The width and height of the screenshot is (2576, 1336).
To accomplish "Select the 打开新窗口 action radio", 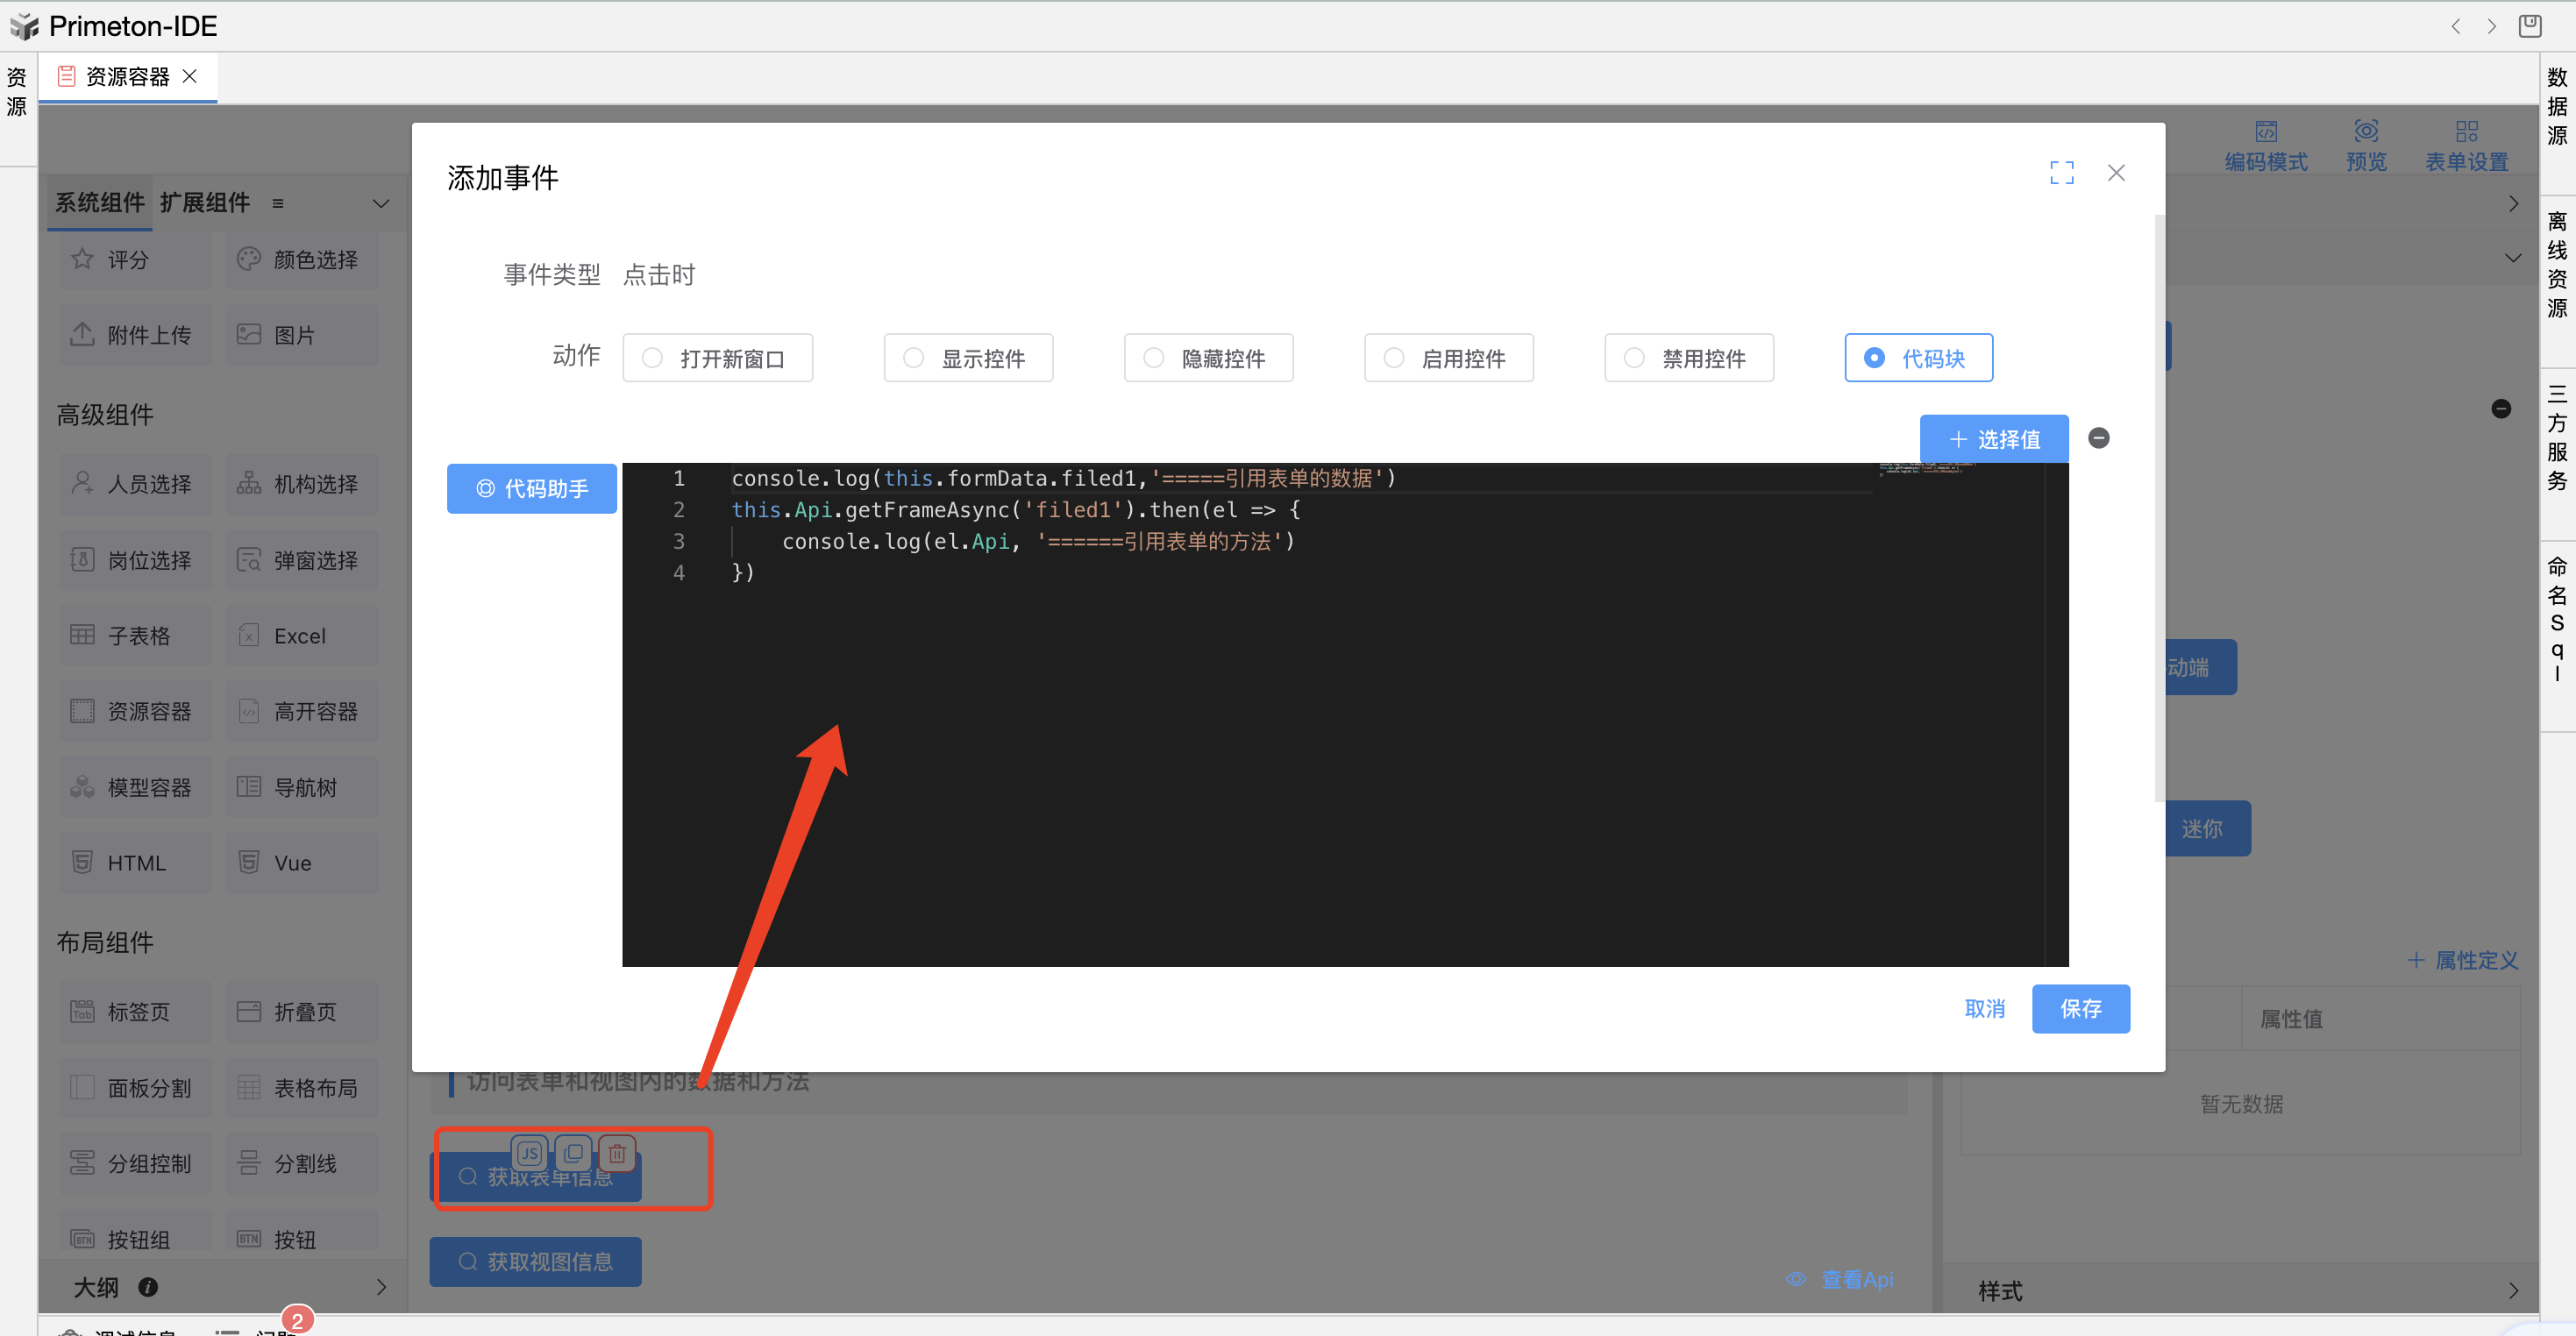I will pos(653,358).
